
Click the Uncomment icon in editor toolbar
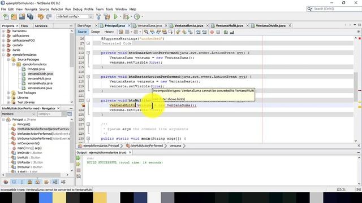[232, 32]
